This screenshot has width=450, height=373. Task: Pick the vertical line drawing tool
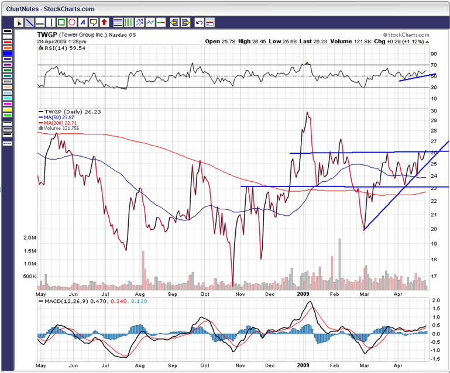[51, 22]
